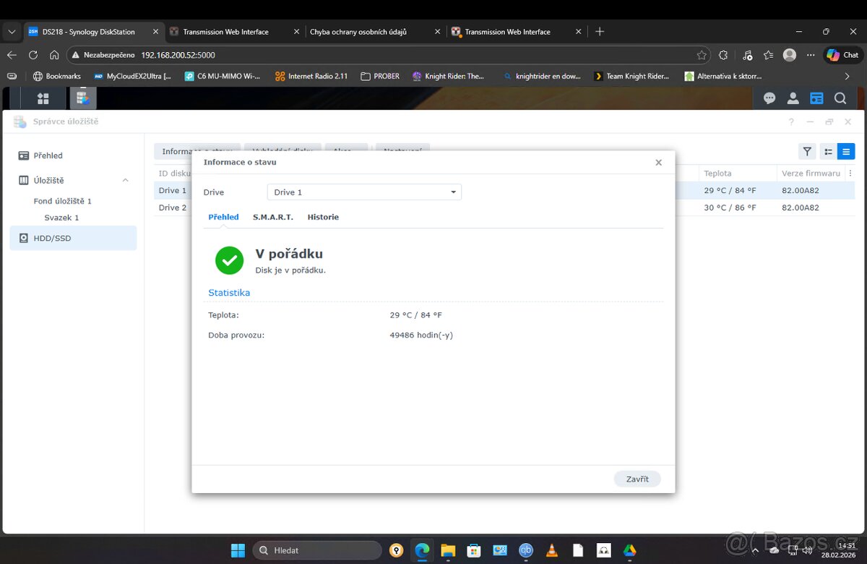Open the widgets panel icon

coord(816,98)
